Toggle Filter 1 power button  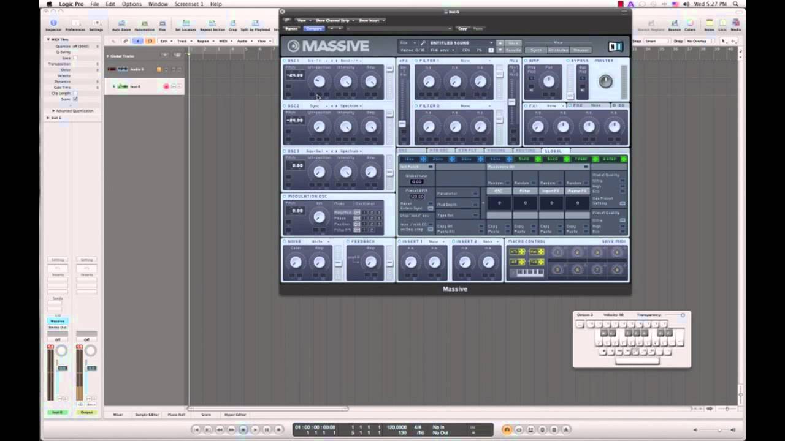pyautogui.click(x=416, y=61)
